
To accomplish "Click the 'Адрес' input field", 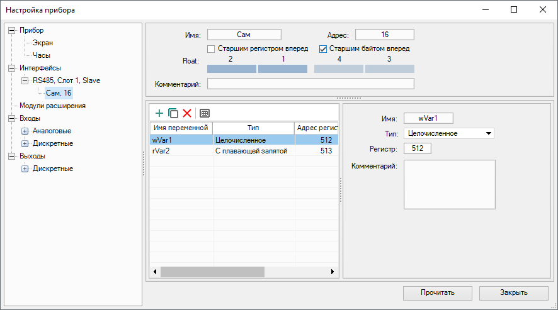I will coord(384,35).
